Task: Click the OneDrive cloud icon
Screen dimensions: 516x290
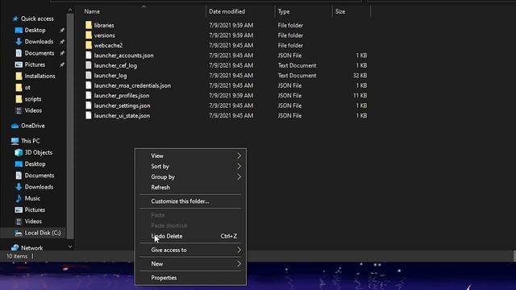Action: pos(15,126)
